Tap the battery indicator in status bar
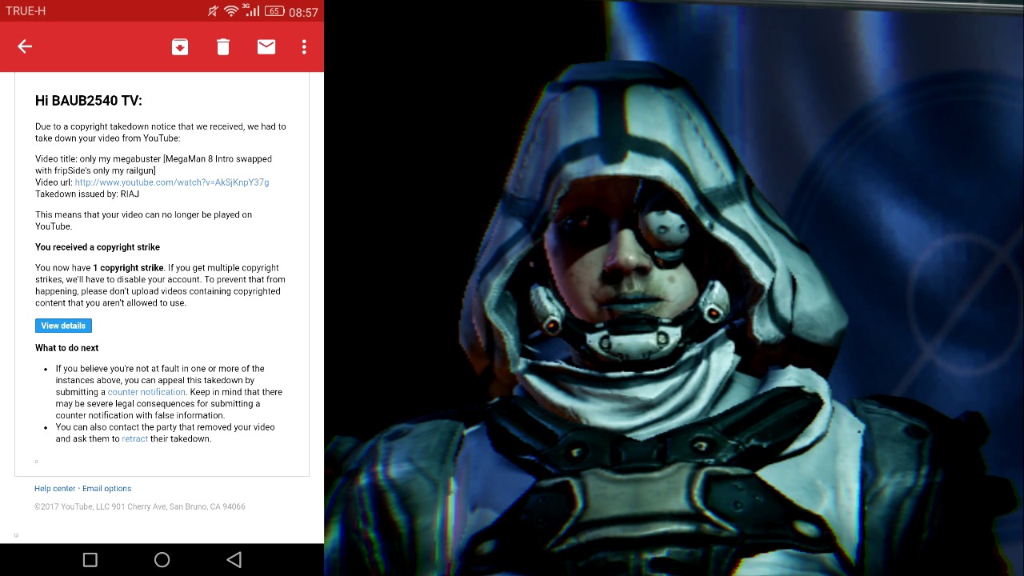Viewport: 1024px width, 576px height. tap(275, 11)
